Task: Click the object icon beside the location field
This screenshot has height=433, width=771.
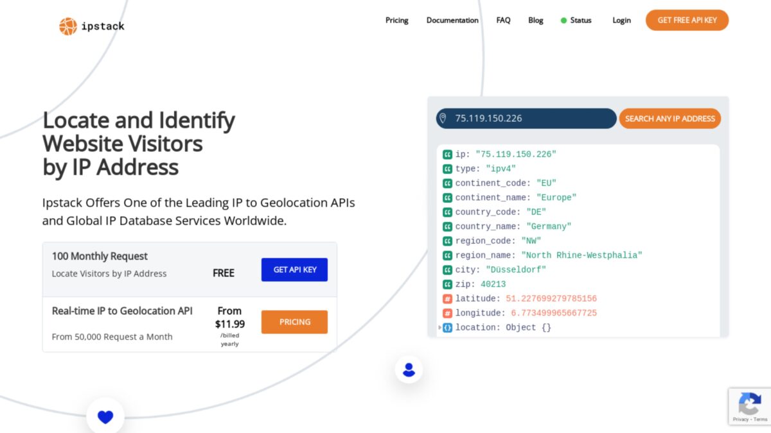Action: point(447,327)
